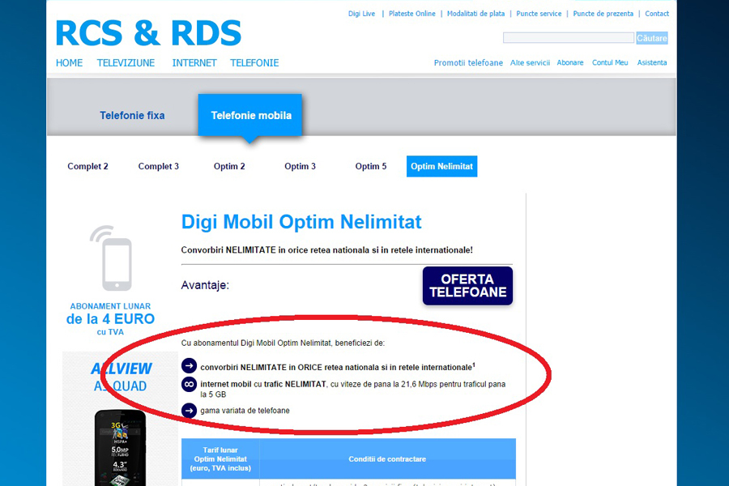Click the infinity icon beside internet mobil
The height and width of the screenshot is (486, 729).
coord(189,384)
